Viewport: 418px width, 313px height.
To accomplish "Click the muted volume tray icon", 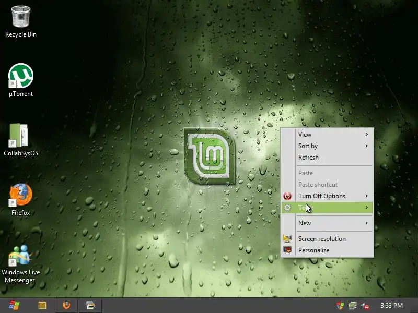I will 365,306.
